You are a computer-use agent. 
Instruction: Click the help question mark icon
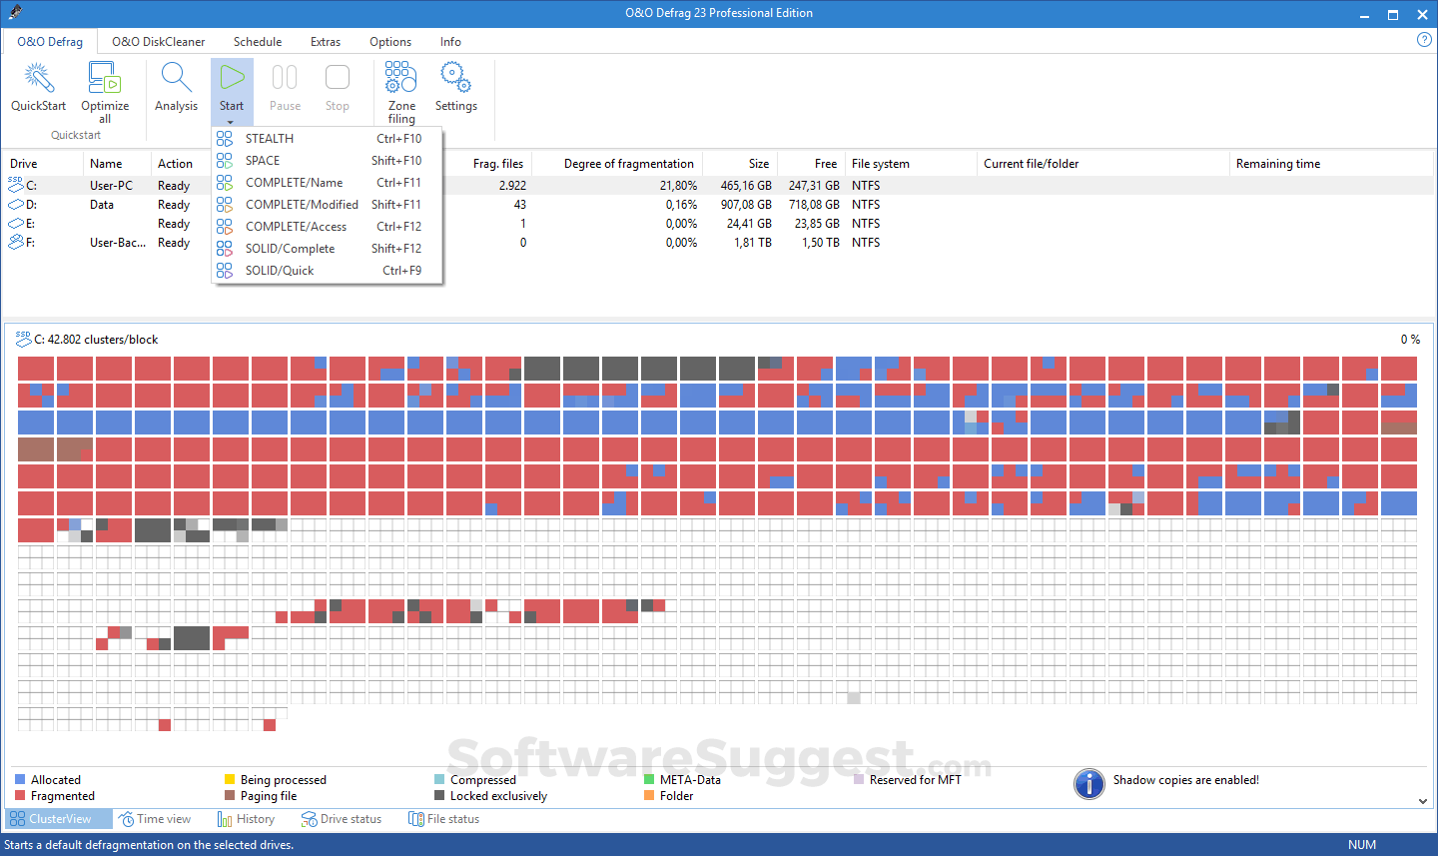point(1424,39)
